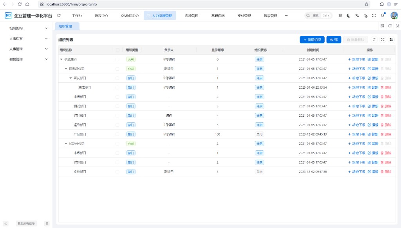Click the lock screen icon in the navbar

(365, 16)
